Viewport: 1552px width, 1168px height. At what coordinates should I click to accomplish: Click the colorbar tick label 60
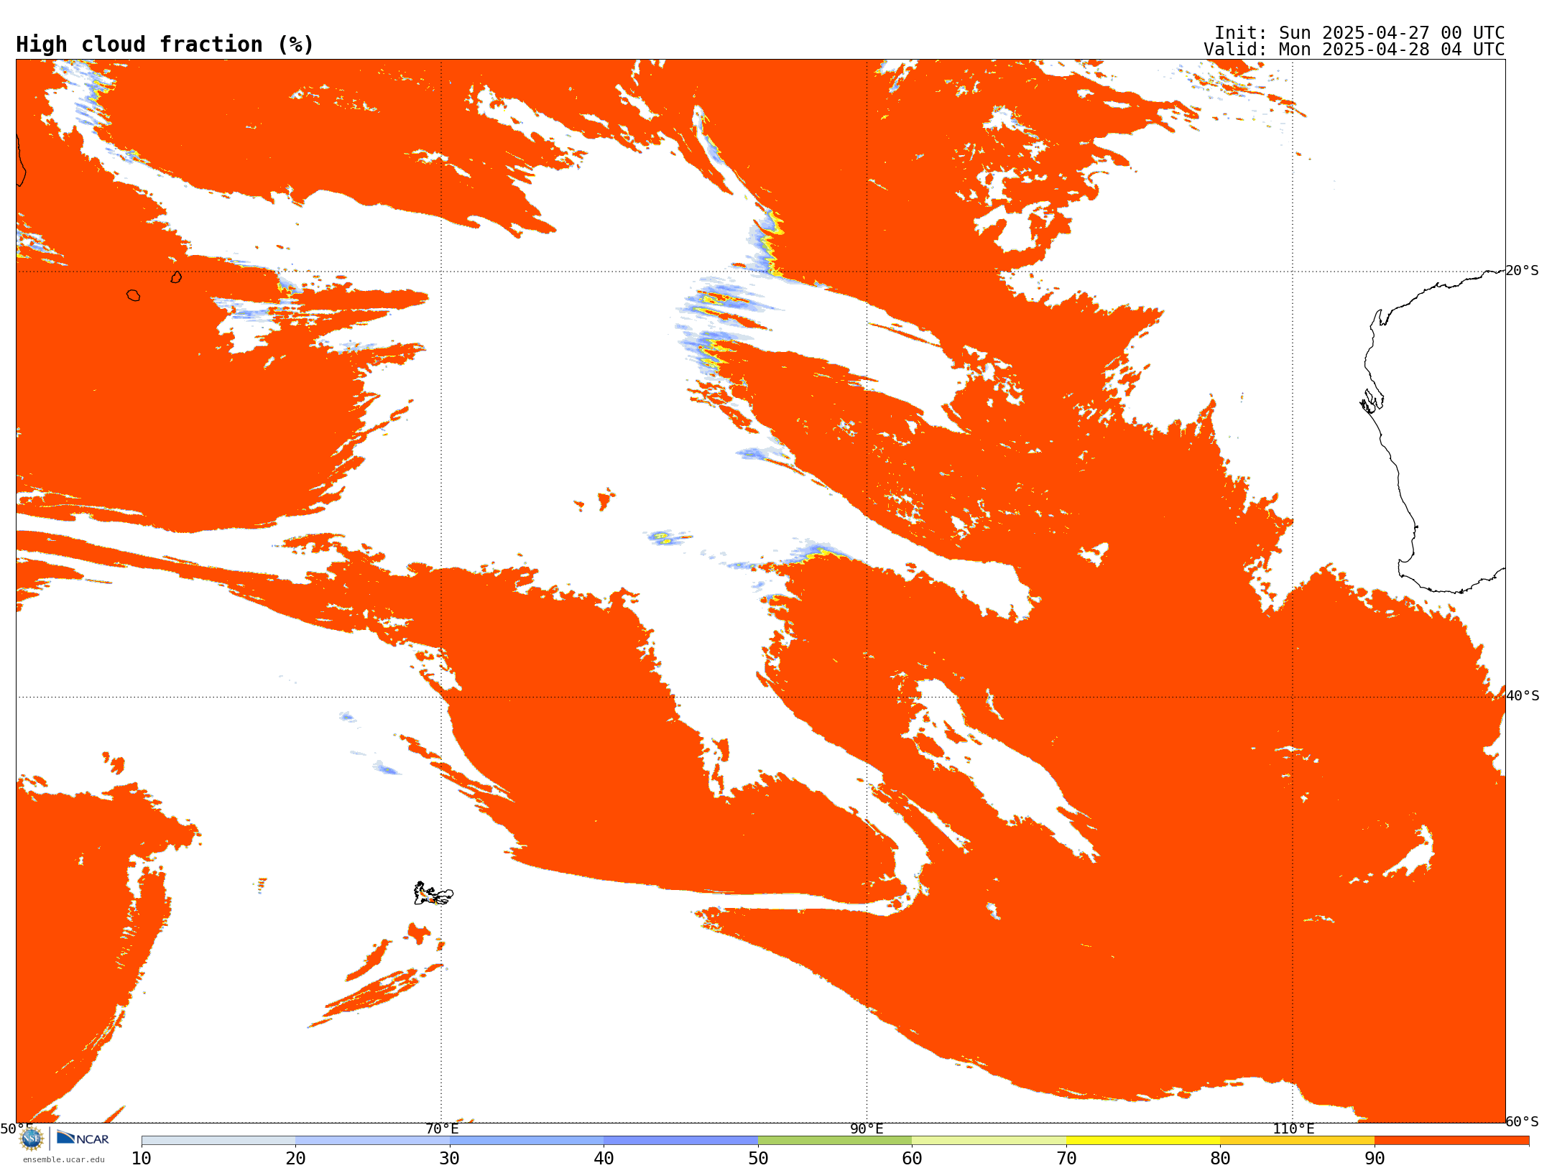[912, 1159]
